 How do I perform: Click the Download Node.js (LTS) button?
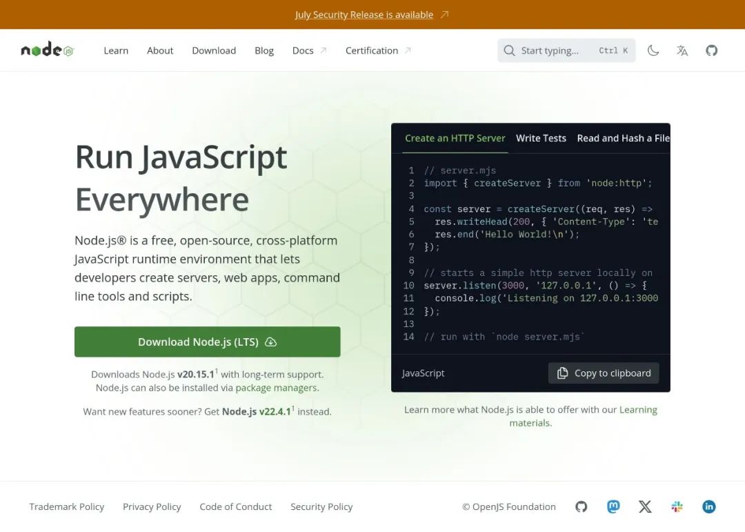pos(207,342)
